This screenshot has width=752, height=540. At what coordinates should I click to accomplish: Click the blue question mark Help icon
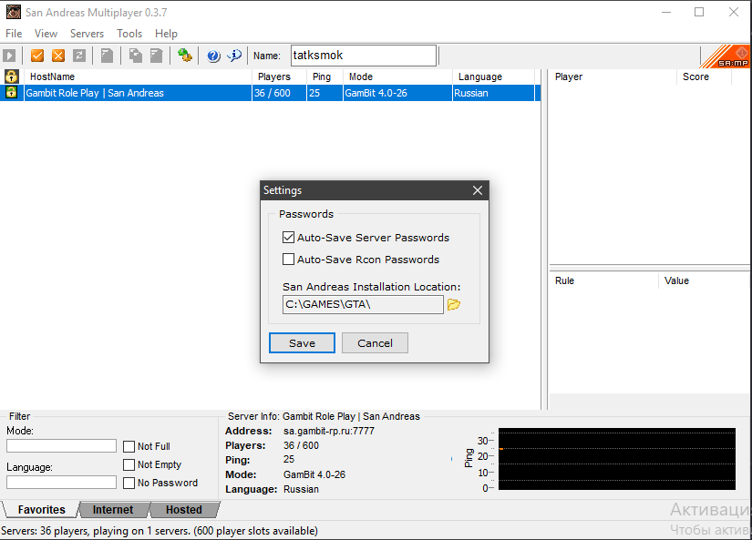pos(214,56)
